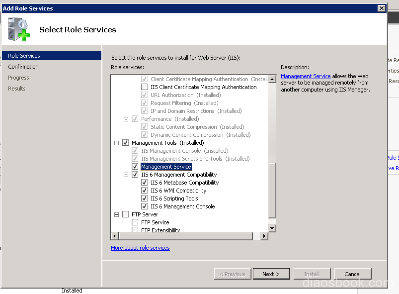Screen dimensions: 399x294
Task: Collapse IIS 6 Management Compatibility node
Action: pyautogui.click(x=126, y=175)
